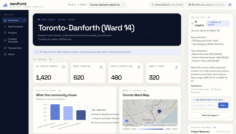Go to Projects in the sidebar
Viewport: 236px width, 134px height.
point(14,33)
